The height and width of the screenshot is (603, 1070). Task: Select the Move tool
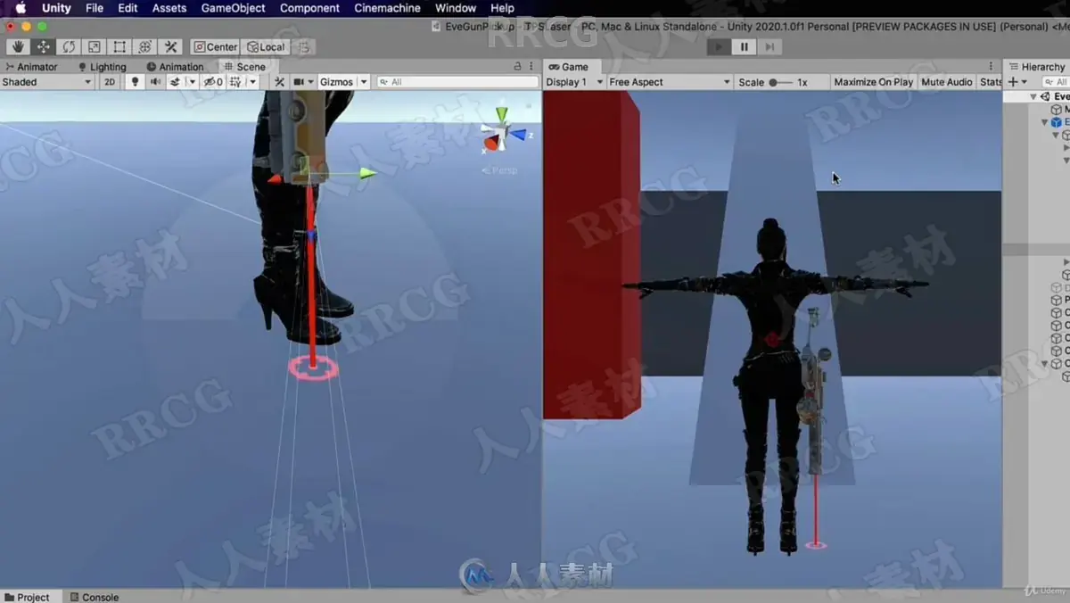pyautogui.click(x=43, y=46)
